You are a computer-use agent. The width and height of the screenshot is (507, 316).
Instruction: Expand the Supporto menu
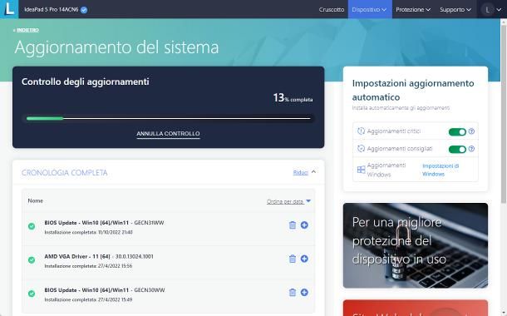(455, 9)
